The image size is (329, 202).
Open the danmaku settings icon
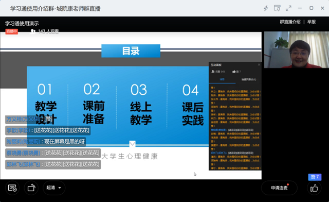[12, 188]
